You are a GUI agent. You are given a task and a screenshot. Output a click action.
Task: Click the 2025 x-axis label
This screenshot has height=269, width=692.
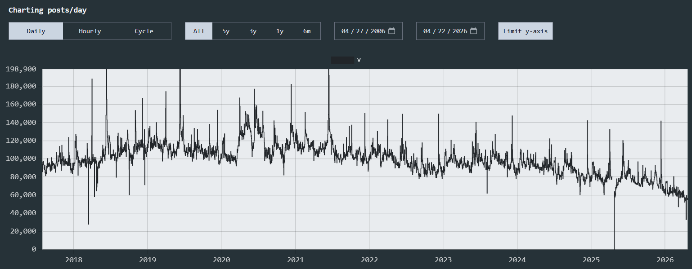pos(591,260)
